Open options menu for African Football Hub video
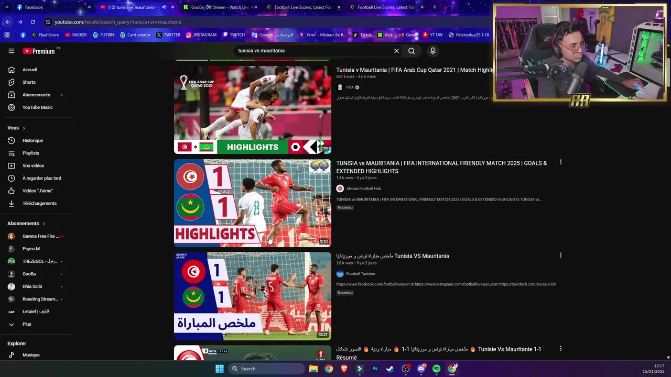Screen dimensions: 671x377 pyautogui.click(x=560, y=162)
